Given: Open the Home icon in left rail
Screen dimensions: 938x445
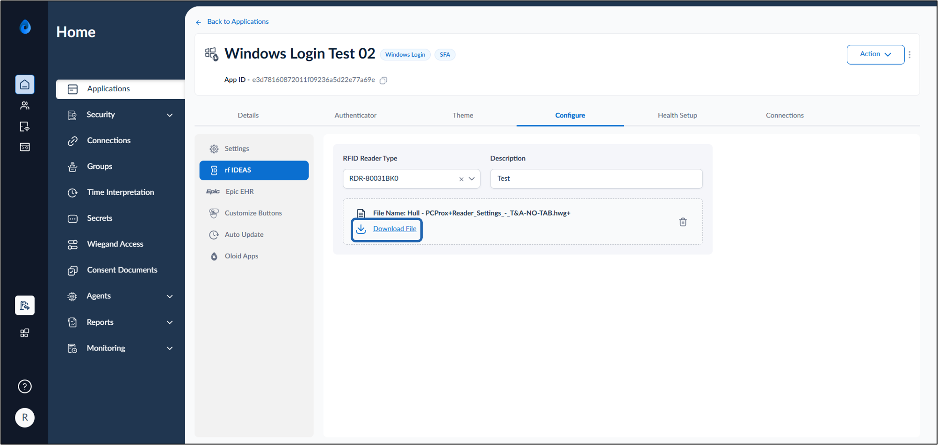Looking at the screenshot, I should coord(25,85).
